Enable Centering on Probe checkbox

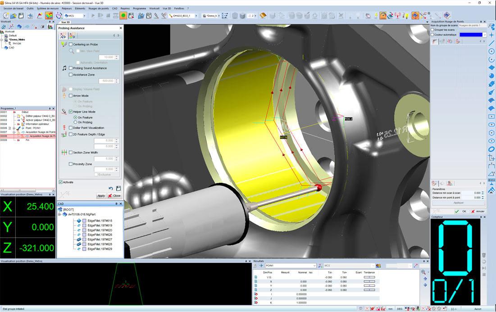[71, 45]
